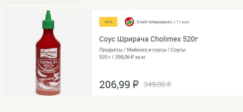Select the "Майонез и соусы" breadcrumb

[147, 50]
